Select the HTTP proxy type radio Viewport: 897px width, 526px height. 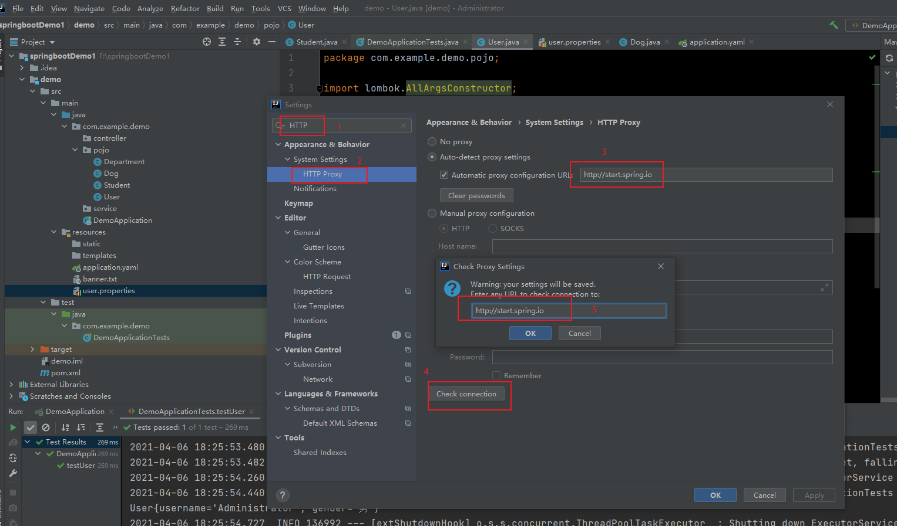point(444,228)
